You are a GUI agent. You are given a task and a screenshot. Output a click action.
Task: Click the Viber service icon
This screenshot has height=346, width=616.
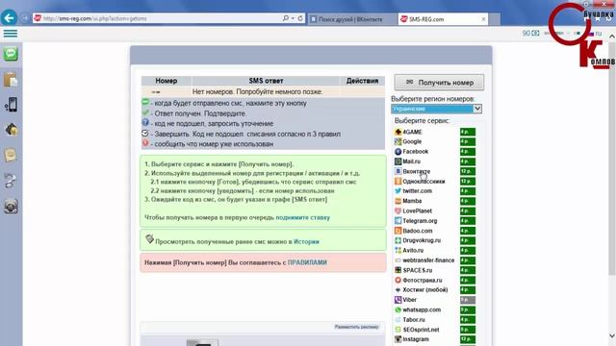(x=398, y=300)
